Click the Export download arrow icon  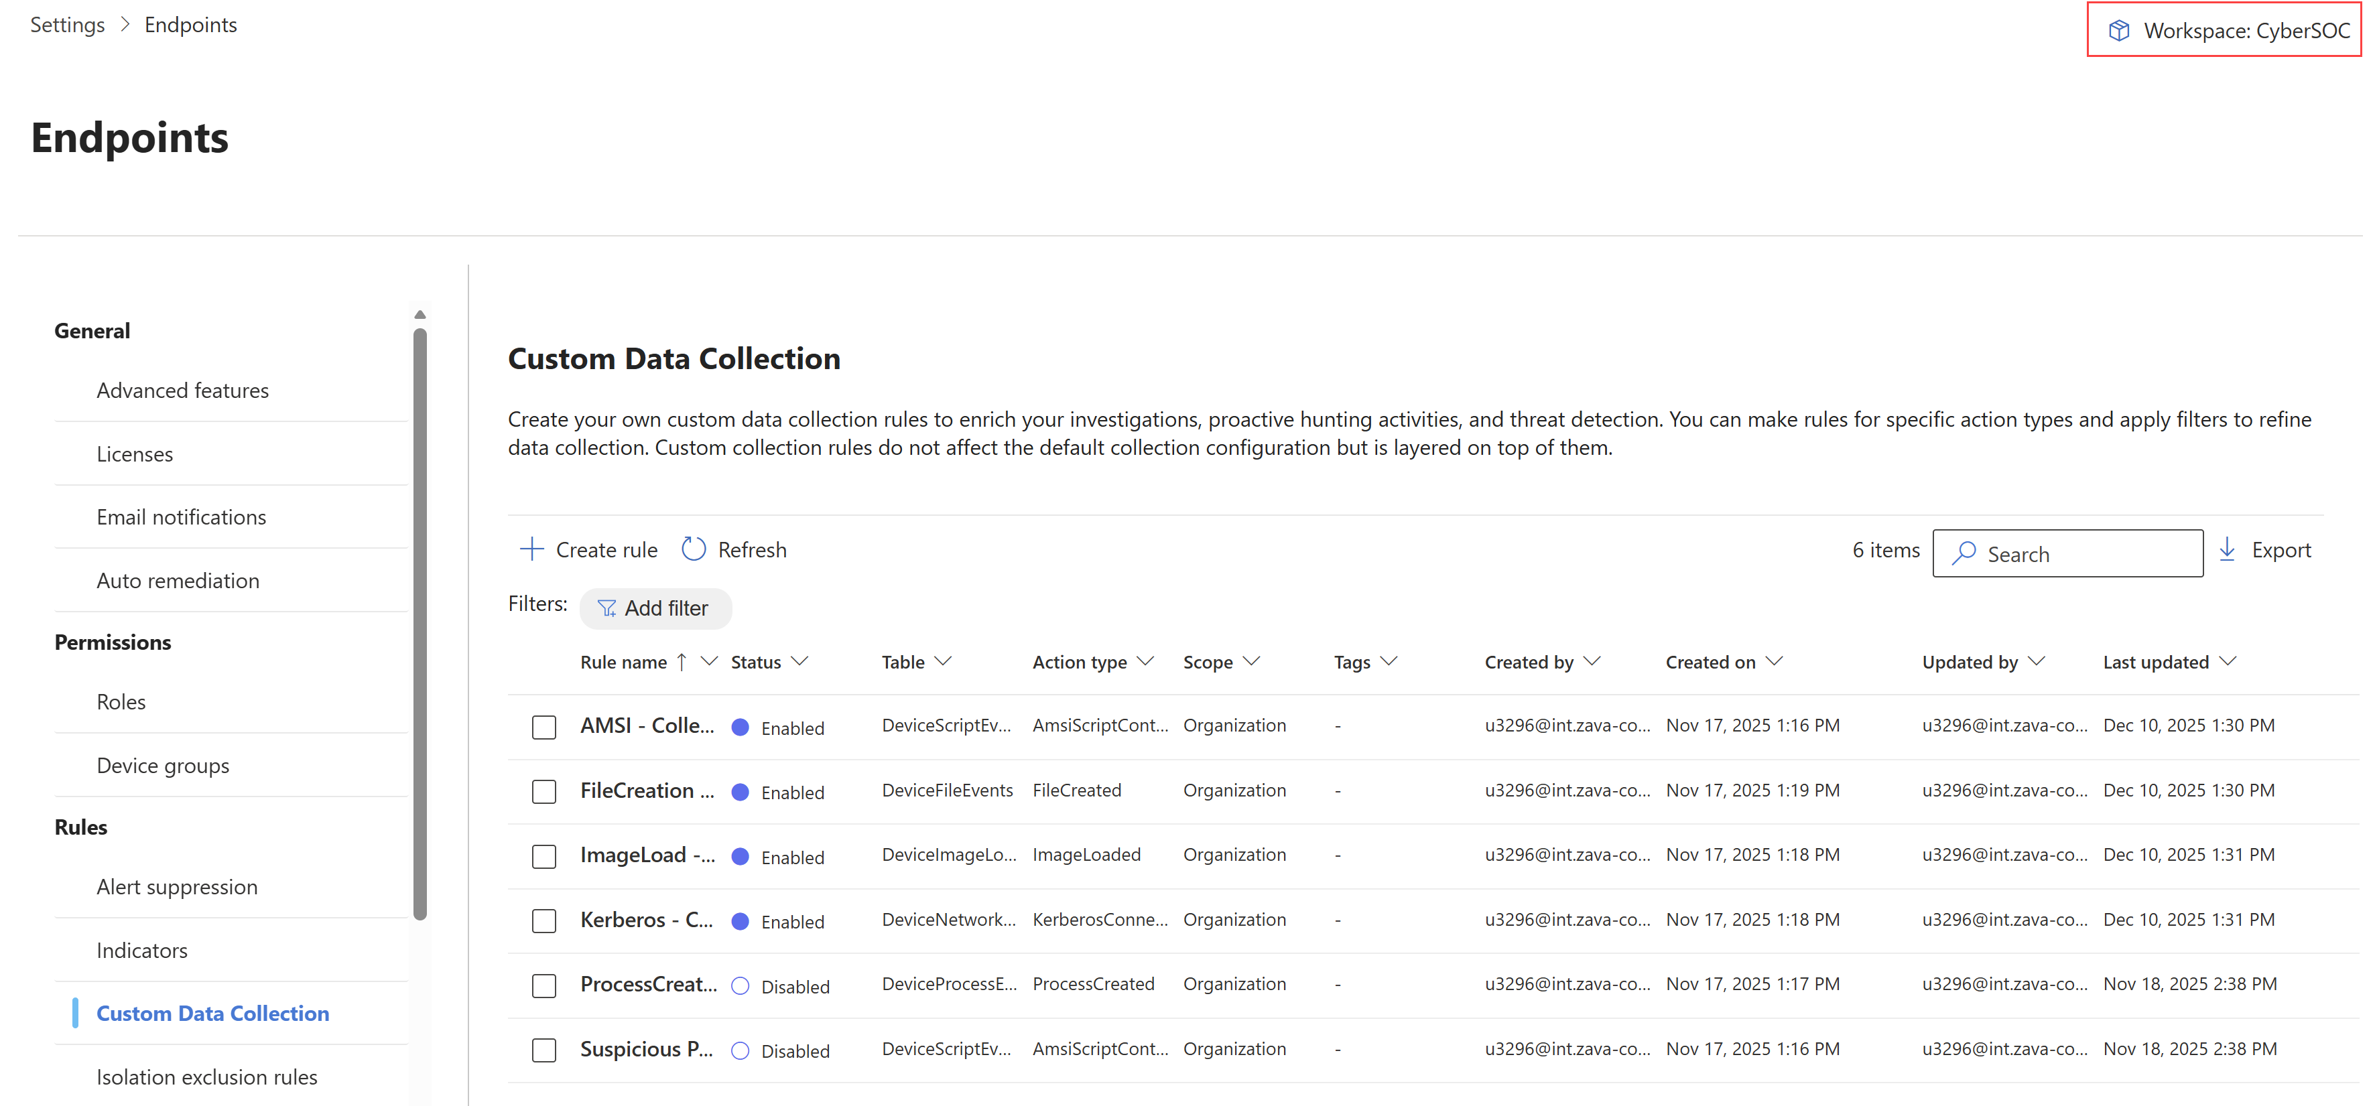(2228, 549)
